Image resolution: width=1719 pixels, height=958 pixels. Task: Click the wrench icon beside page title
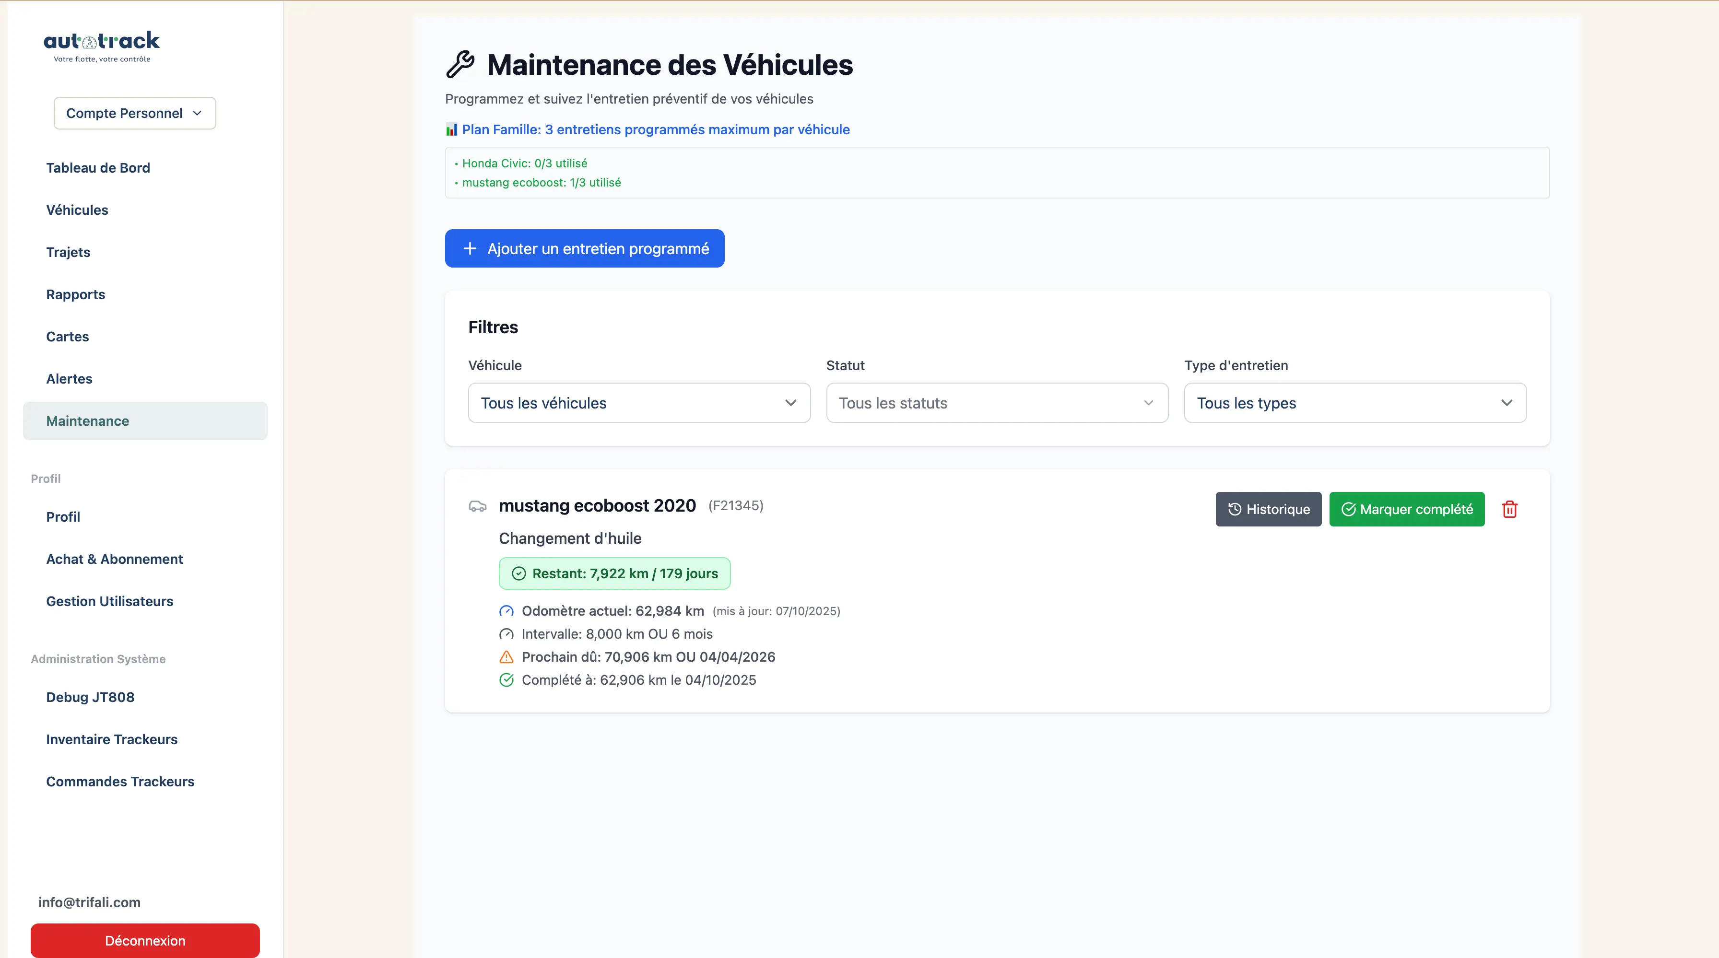[x=460, y=65]
